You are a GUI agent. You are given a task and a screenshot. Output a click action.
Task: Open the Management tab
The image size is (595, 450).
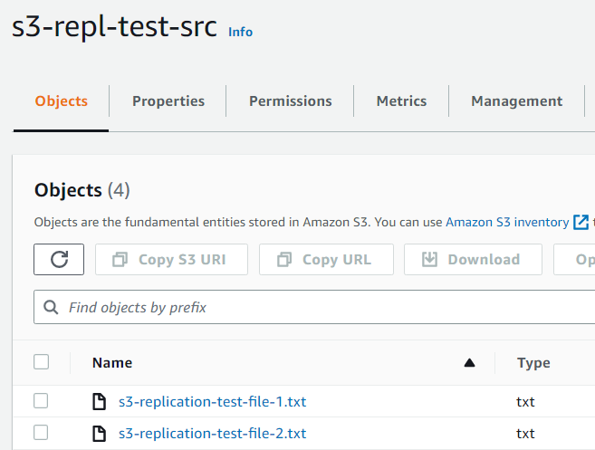click(516, 101)
